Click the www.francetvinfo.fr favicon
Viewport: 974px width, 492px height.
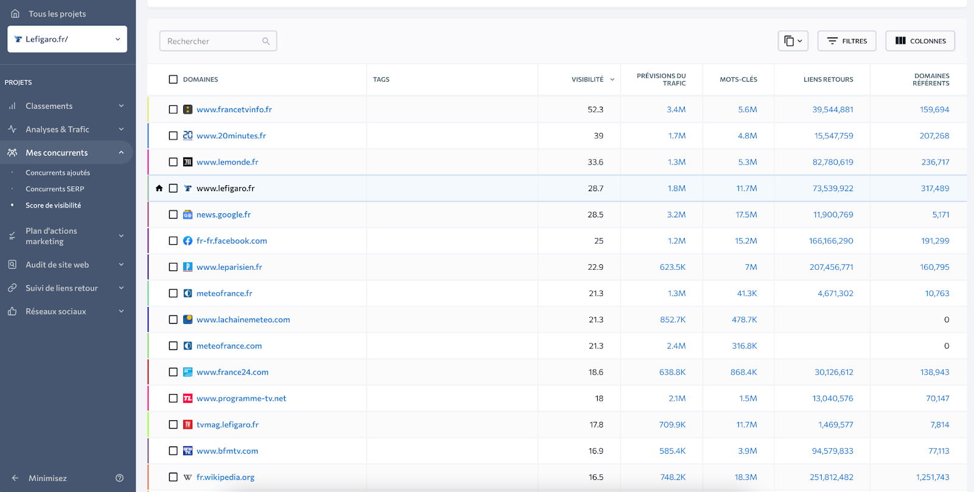[x=187, y=110]
